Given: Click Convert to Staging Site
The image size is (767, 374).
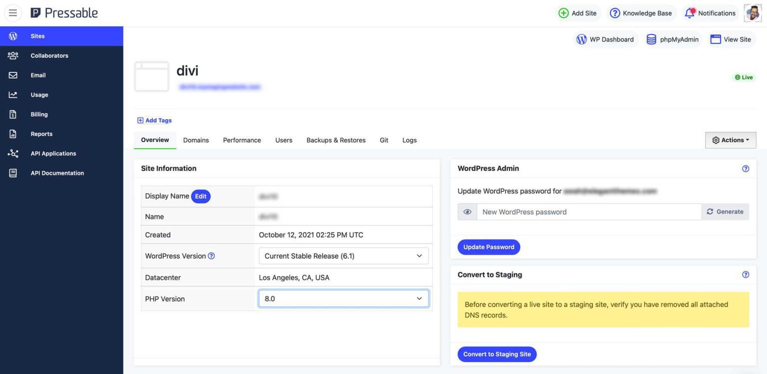Looking at the screenshot, I should tap(496, 354).
